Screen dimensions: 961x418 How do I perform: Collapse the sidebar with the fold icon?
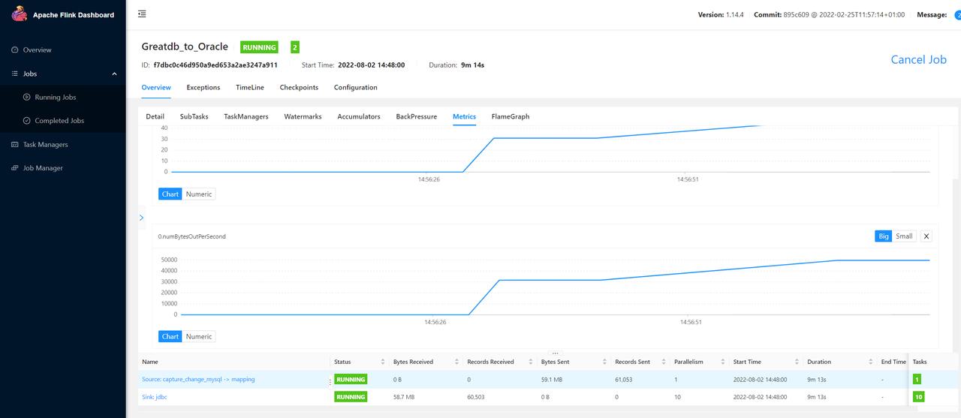[142, 14]
